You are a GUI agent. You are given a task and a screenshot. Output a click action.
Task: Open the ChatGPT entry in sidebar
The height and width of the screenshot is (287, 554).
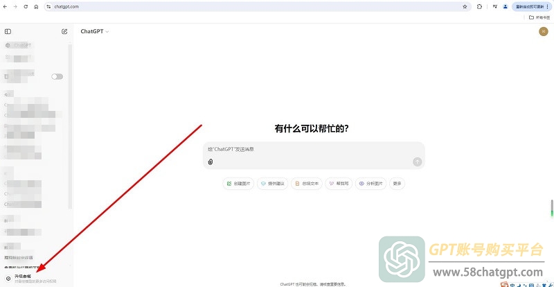tap(19, 45)
